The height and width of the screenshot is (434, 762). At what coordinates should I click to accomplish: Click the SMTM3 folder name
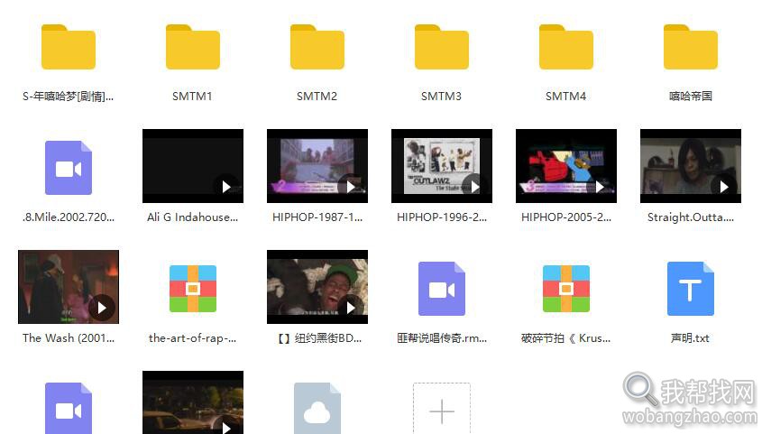click(441, 97)
